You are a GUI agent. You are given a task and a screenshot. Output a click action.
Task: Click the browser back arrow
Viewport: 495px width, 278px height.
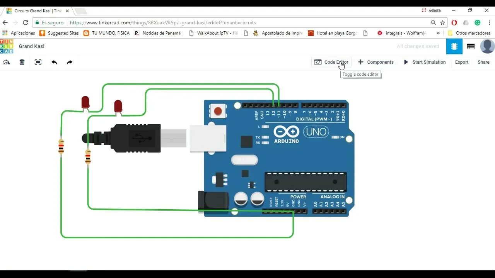click(5, 22)
